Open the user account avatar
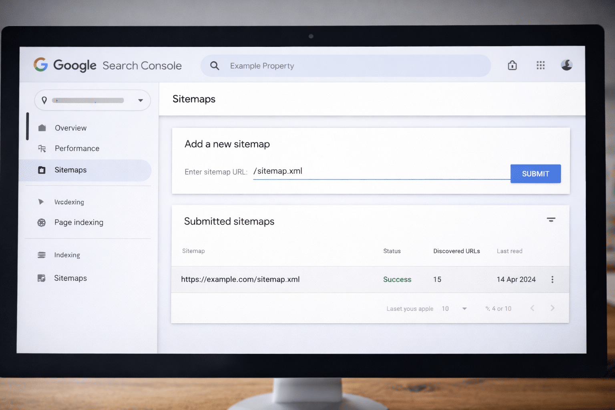Screen dimensions: 615x410 click(x=567, y=65)
